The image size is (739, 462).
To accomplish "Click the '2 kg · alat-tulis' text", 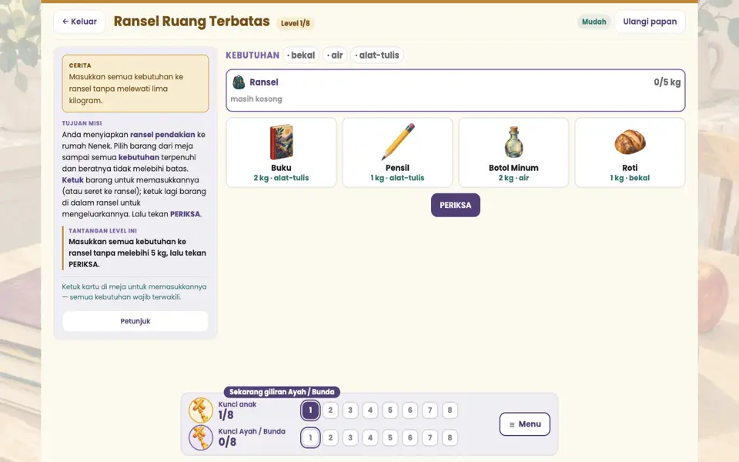I will click(282, 178).
